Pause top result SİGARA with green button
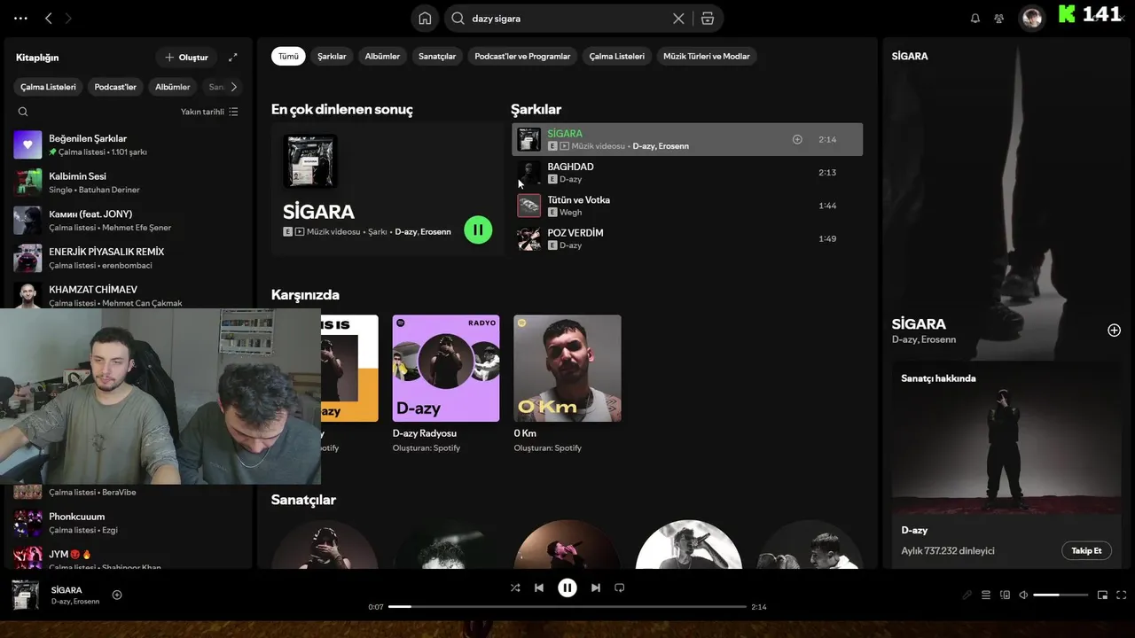This screenshot has width=1135, height=638. pos(478,230)
